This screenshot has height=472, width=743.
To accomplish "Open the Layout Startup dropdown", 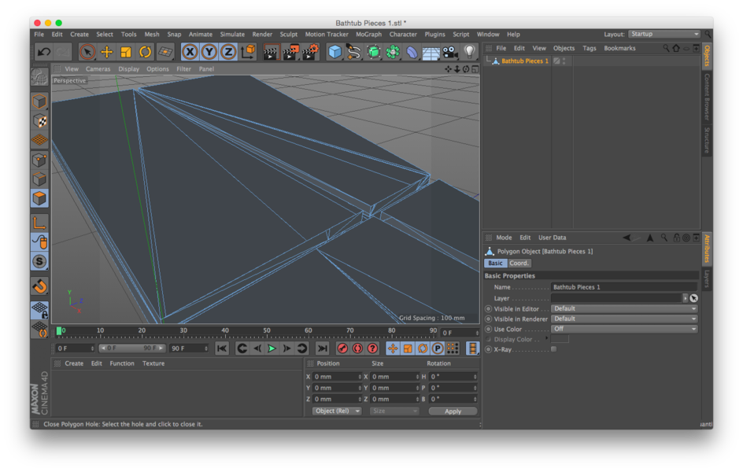I will click(664, 34).
